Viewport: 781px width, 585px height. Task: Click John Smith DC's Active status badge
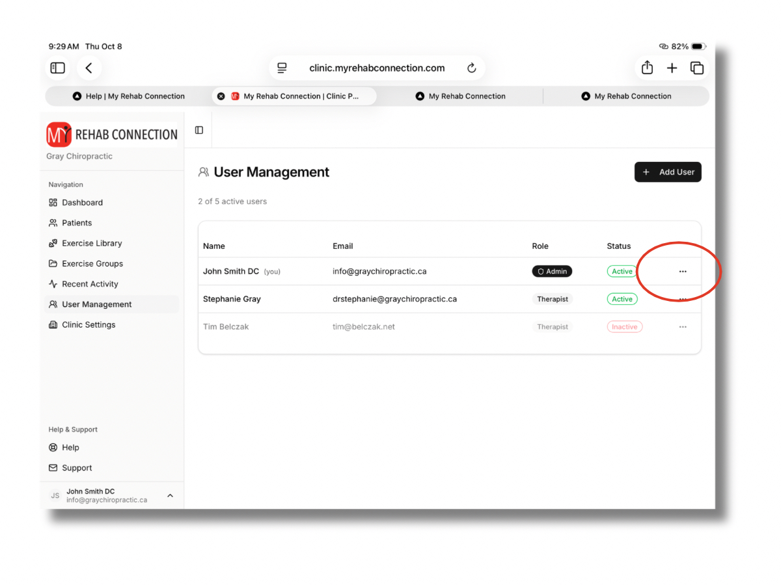[x=622, y=271]
